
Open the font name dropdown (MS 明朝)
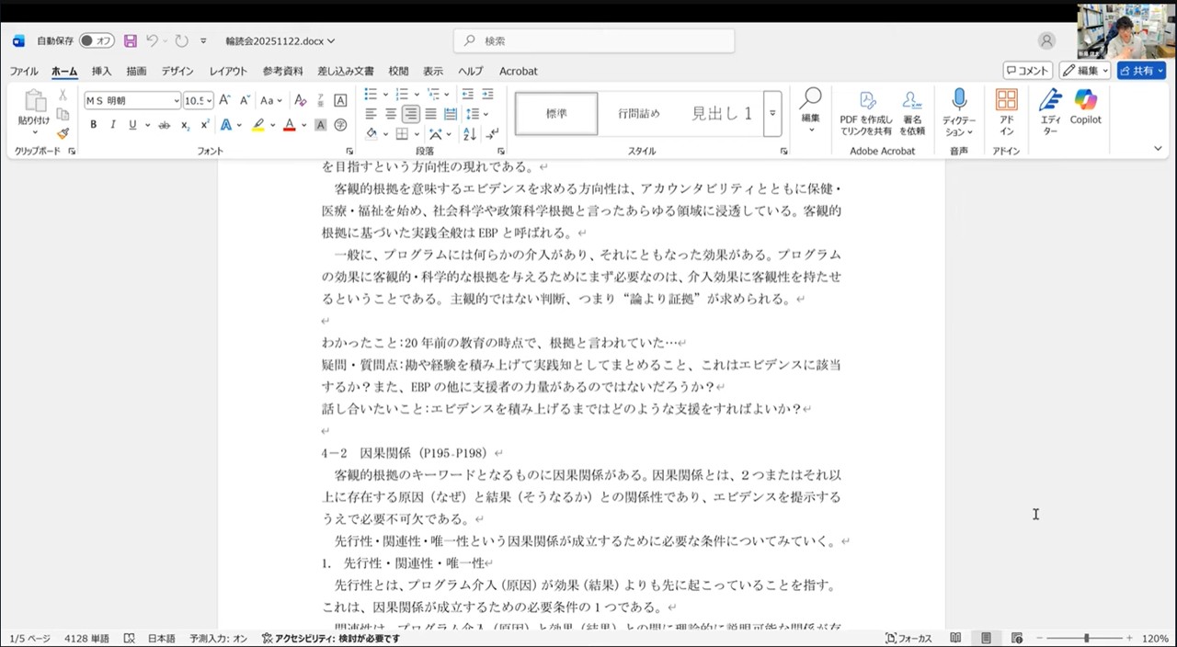click(176, 101)
